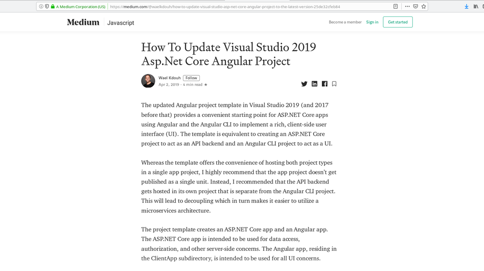Open the page actions three-dot menu
This screenshot has height=271, width=484.
click(x=408, y=6)
